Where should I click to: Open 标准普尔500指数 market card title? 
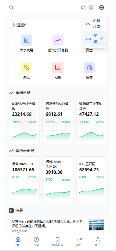point(57,106)
